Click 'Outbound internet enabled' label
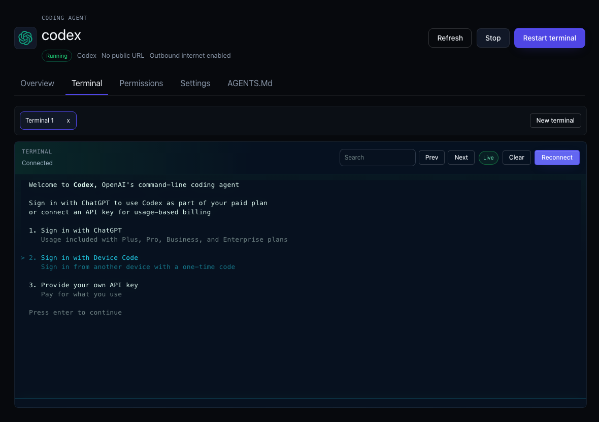 click(190, 56)
